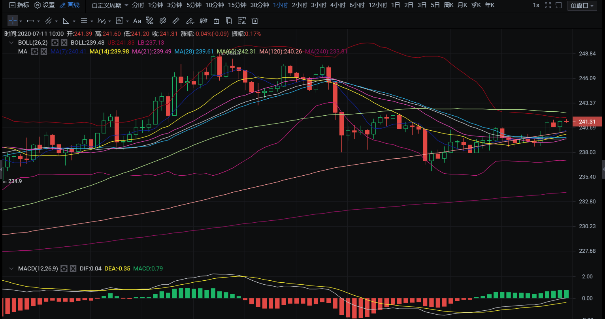Viewport: 605px width, 319px height.
Task: Click the 设置 settings button
Action: [x=45, y=5]
